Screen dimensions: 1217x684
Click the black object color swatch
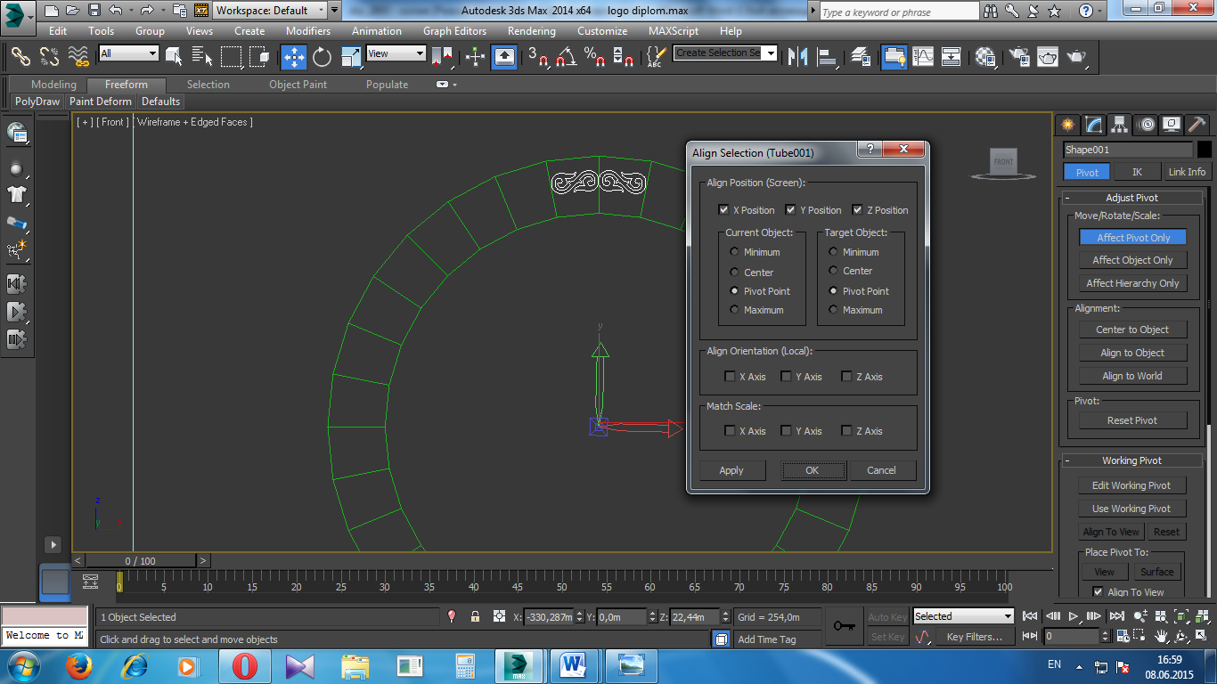[x=1204, y=150]
